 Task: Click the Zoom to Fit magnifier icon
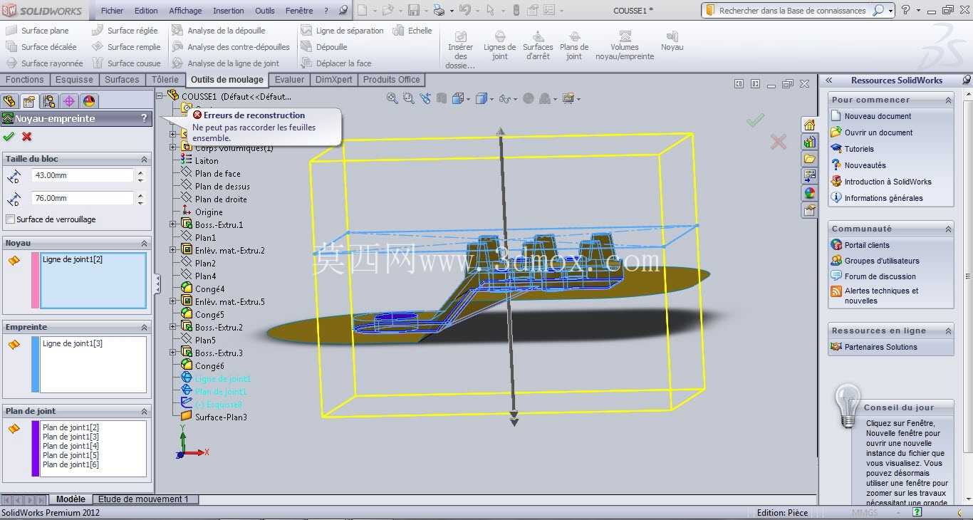pos(392,98)
